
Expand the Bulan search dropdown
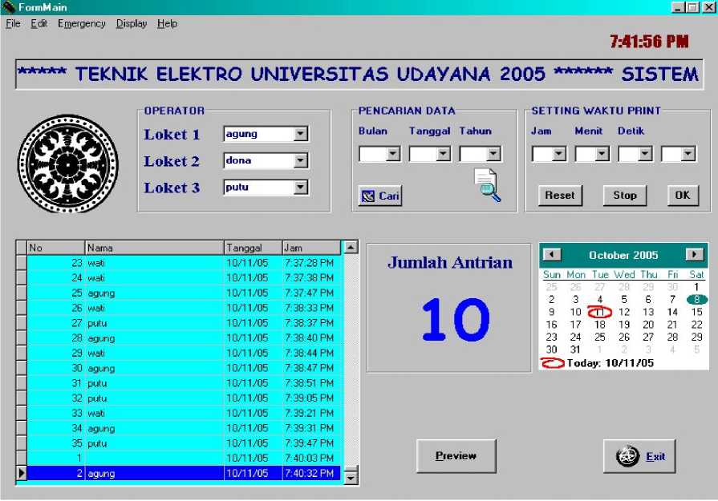[393, 155]
